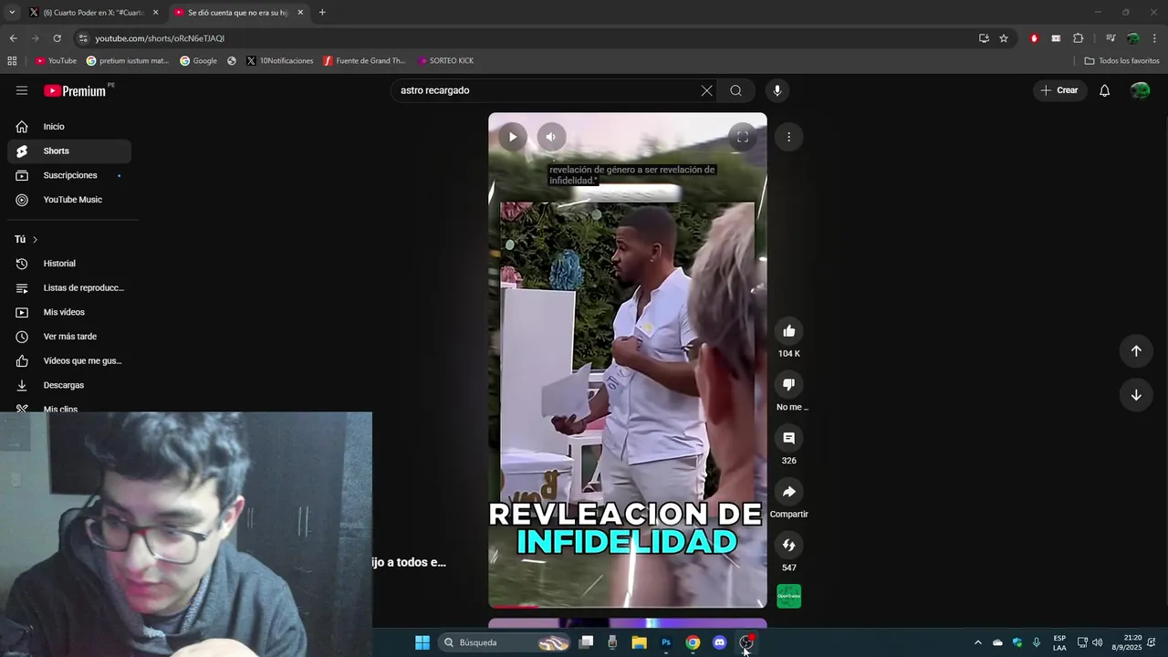1168x657 pixels.
Task: Open Photoshop from the taskbar
Action: coord(666,642)
